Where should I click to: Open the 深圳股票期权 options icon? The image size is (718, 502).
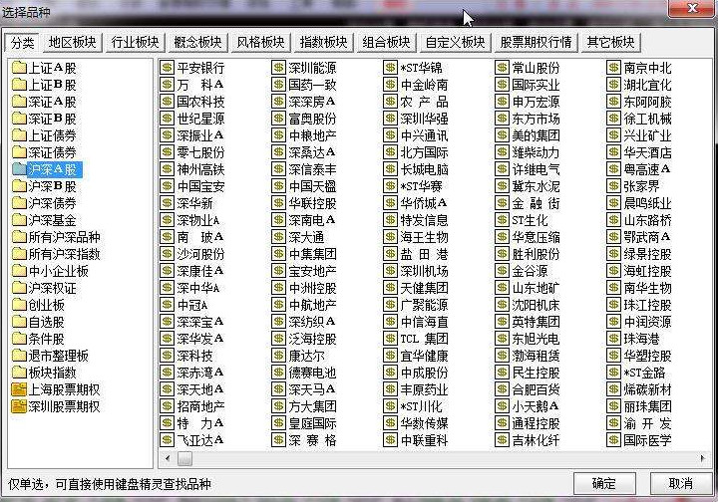click(19, 406)
